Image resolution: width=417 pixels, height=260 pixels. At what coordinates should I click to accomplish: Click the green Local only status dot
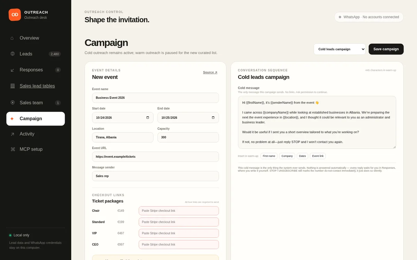coord(10,235)
